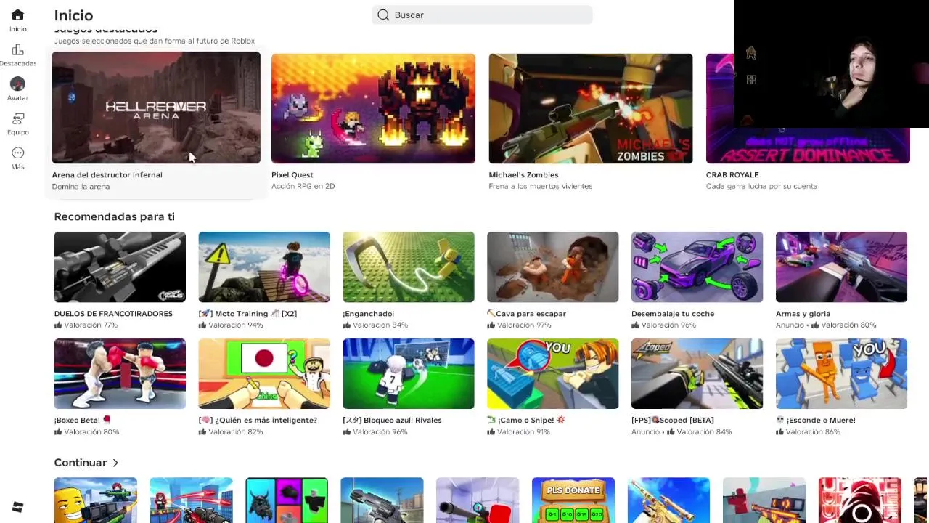Open the Continuar section heading
Viewport: 929px width, 523px height.
pos(81,463)
